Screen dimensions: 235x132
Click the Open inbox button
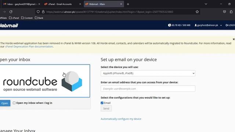point(5,103)
